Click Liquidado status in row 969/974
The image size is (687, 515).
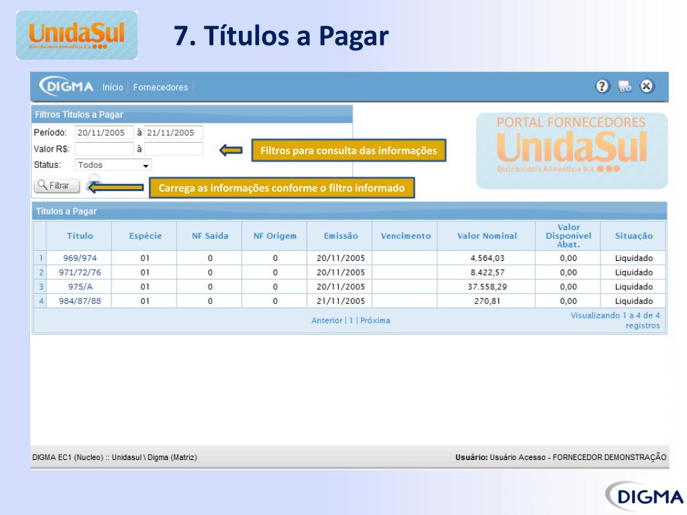[633, 258]
